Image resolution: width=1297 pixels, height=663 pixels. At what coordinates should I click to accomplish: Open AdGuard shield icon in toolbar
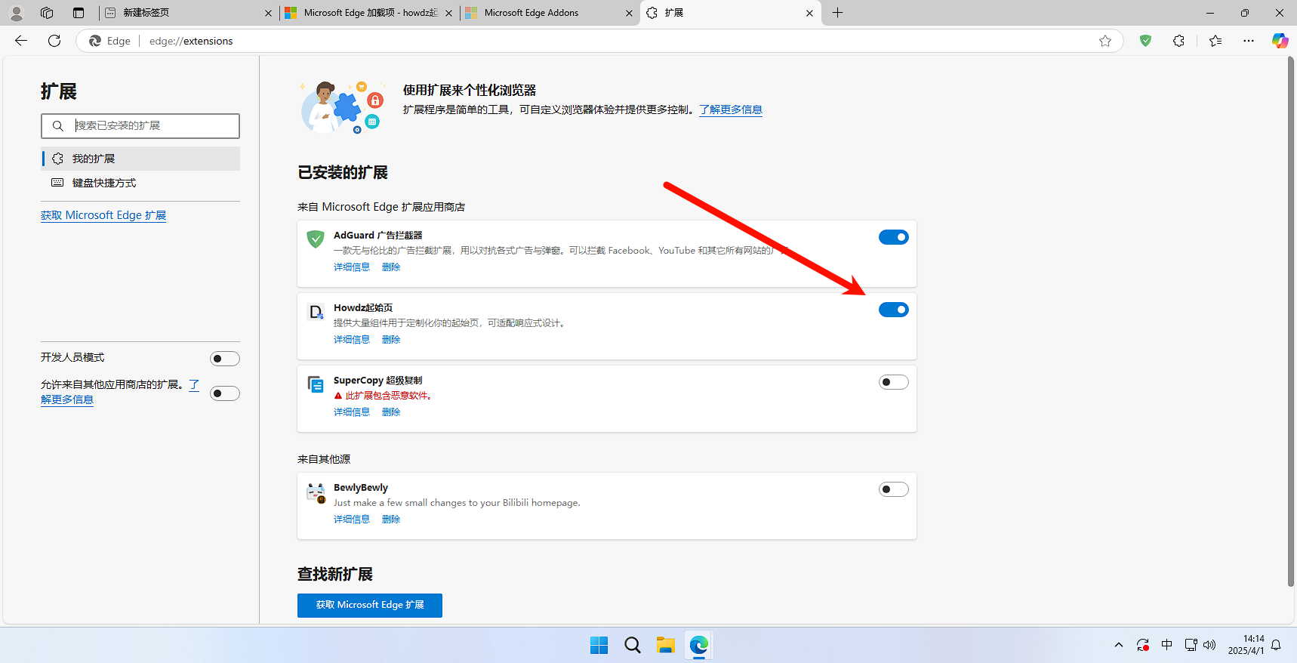click(1145, 41)
